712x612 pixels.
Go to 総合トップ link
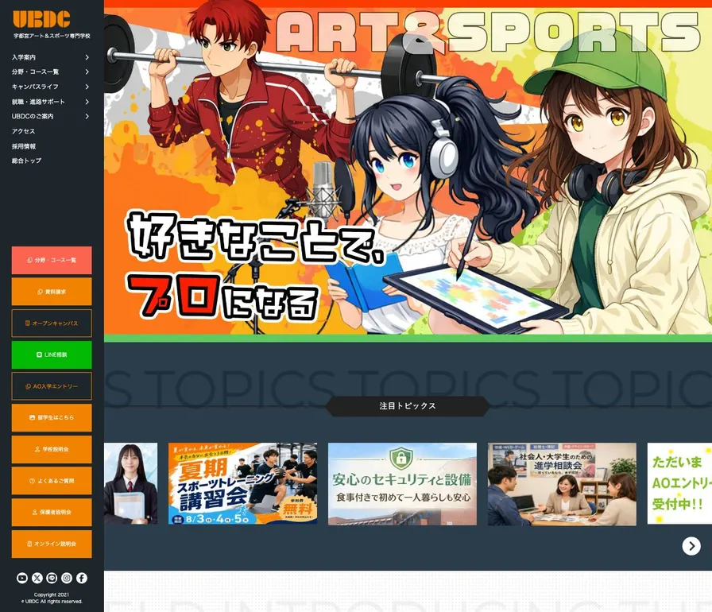tap(26, 161)
